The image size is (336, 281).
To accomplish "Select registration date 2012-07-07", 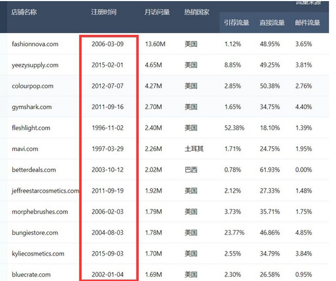I will tap(108, 86).
